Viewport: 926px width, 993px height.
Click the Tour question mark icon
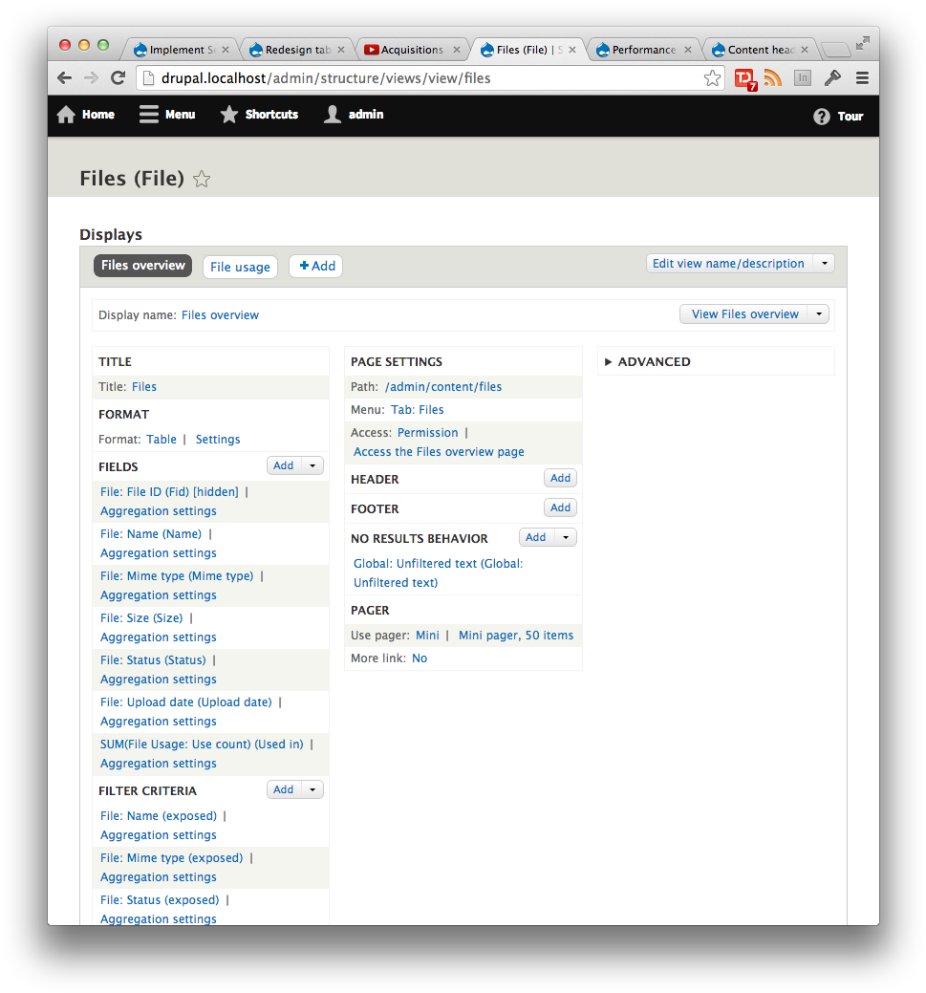point(820,117)
